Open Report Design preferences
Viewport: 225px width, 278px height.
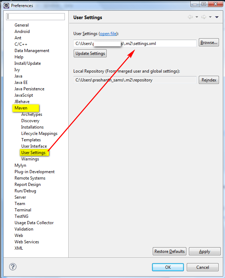[28, 185]
